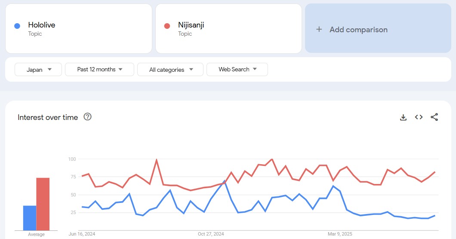The image size is (456, 239).
Task: Click the Interest over time heading
Action: coord(48,117)
